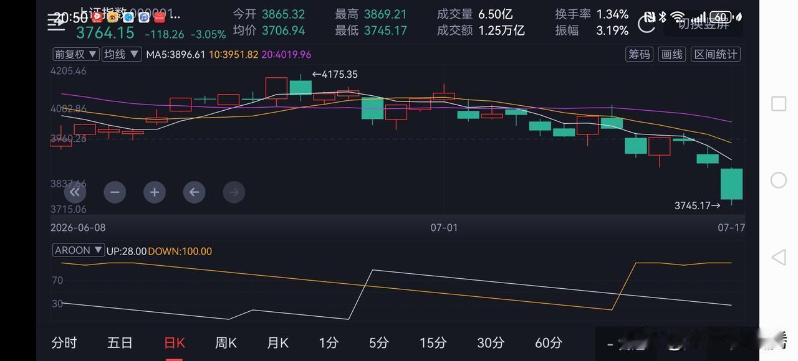Switch to 五日 five-day tab

(x=120, y=342)
